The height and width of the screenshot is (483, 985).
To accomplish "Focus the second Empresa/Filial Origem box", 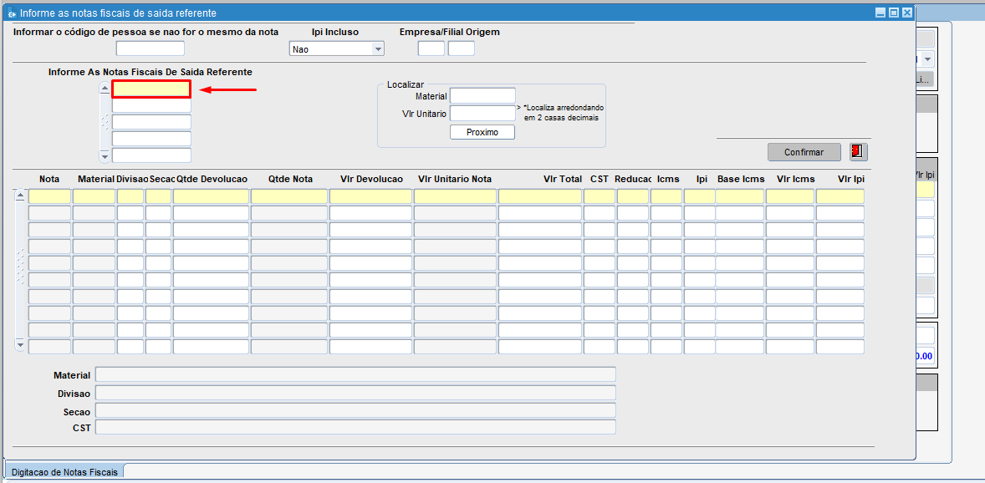I will tap(461, 48).
